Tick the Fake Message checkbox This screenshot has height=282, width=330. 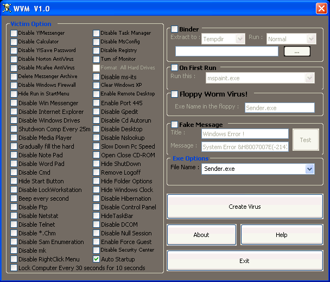(x=175, y=125)
